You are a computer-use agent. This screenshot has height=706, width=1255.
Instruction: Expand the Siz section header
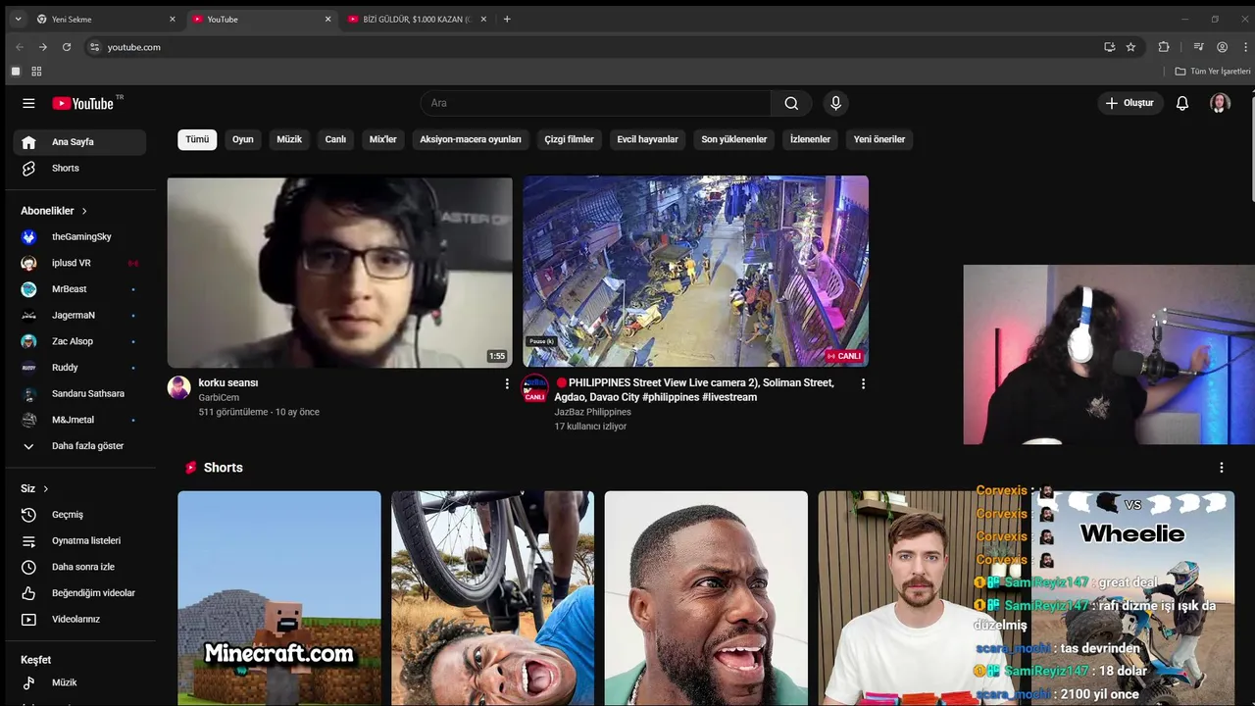pos(35,488)
